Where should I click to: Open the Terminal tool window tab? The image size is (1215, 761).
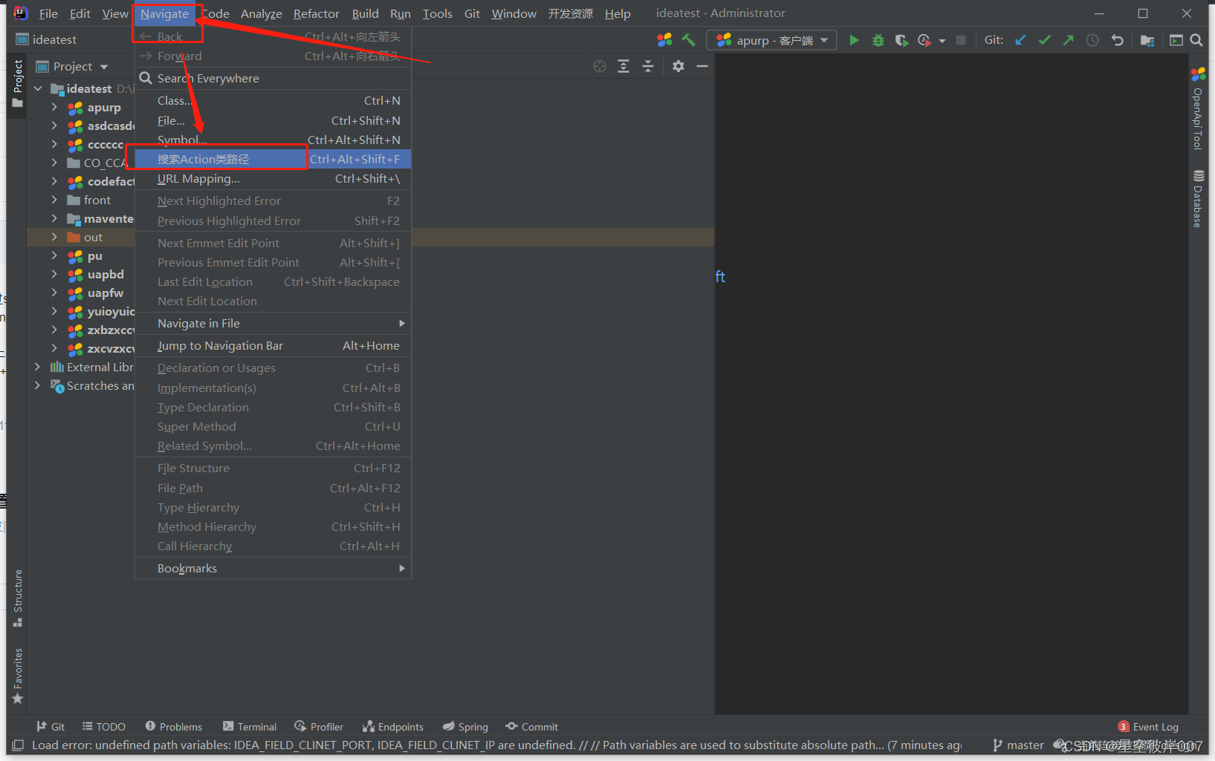tap(250, 727)
